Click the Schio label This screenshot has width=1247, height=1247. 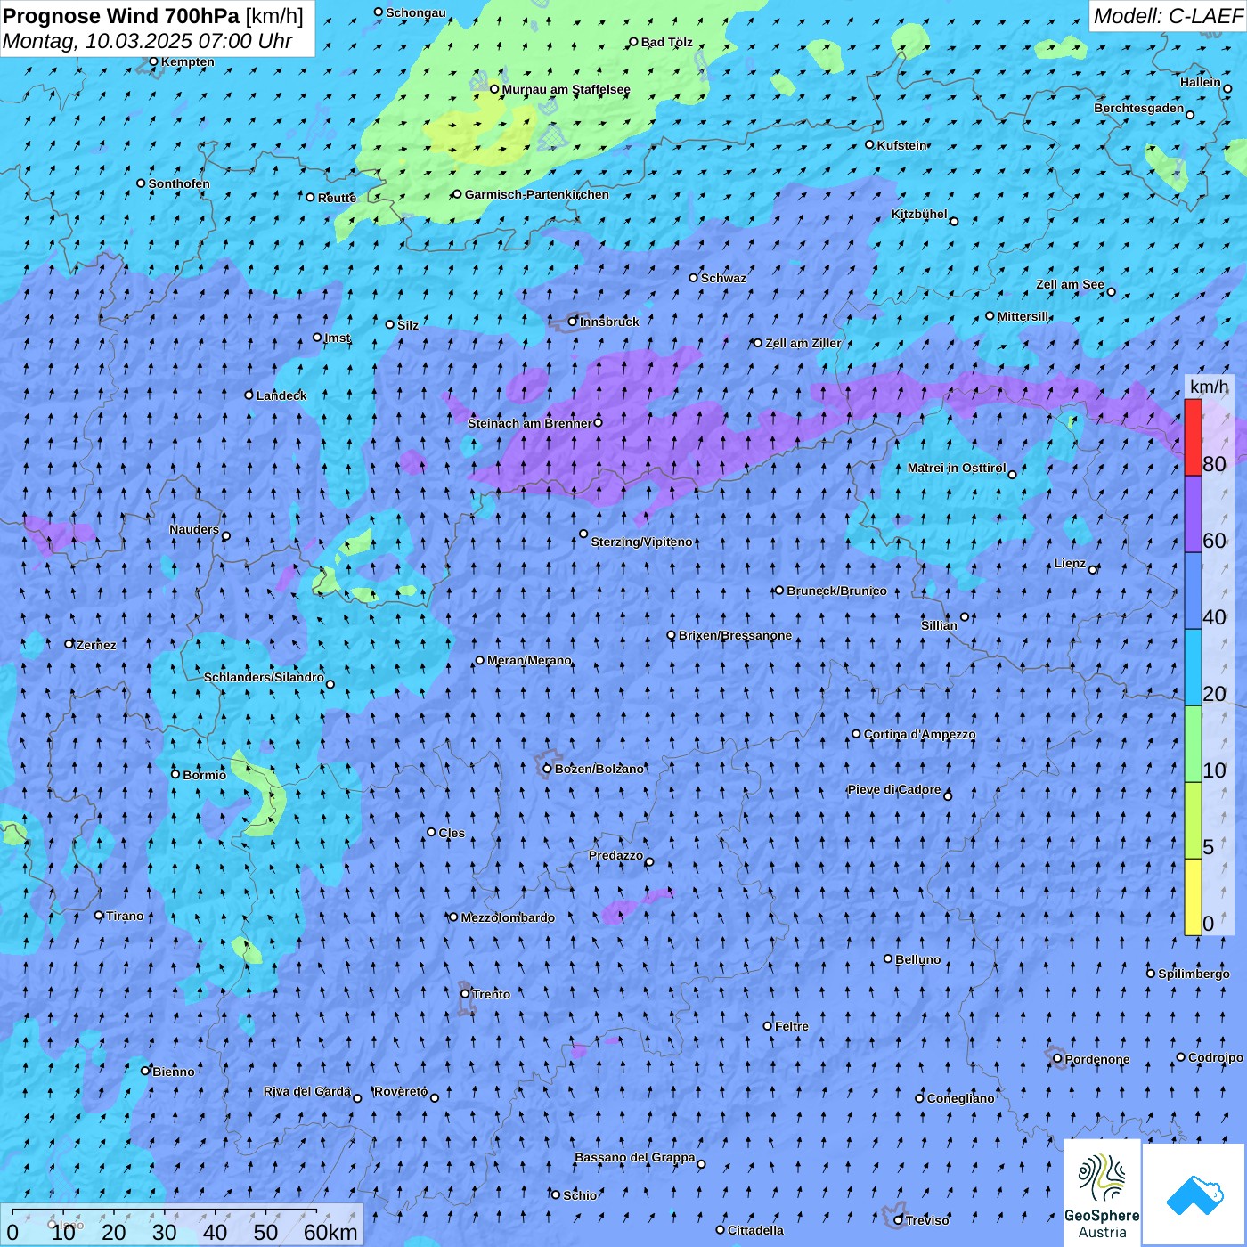pyautogui.click(x=580, y=1195)
